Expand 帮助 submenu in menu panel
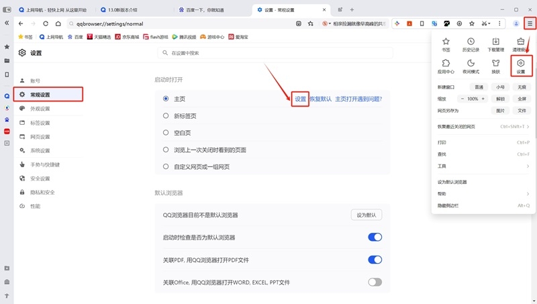Screen dimensions: 537x304 coord(528,194)
